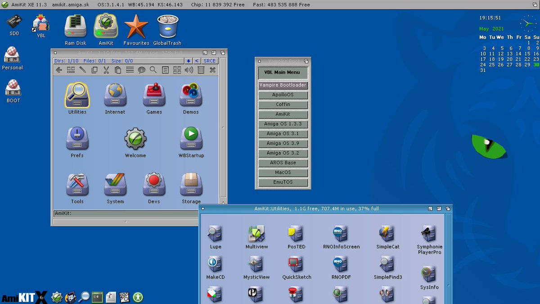Go back using toolbar left arrow
The width and height of the screenshot is (540, 304).
point(59,70)
